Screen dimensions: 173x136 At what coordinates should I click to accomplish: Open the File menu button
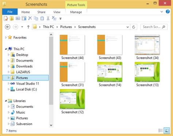pos(10,12)
